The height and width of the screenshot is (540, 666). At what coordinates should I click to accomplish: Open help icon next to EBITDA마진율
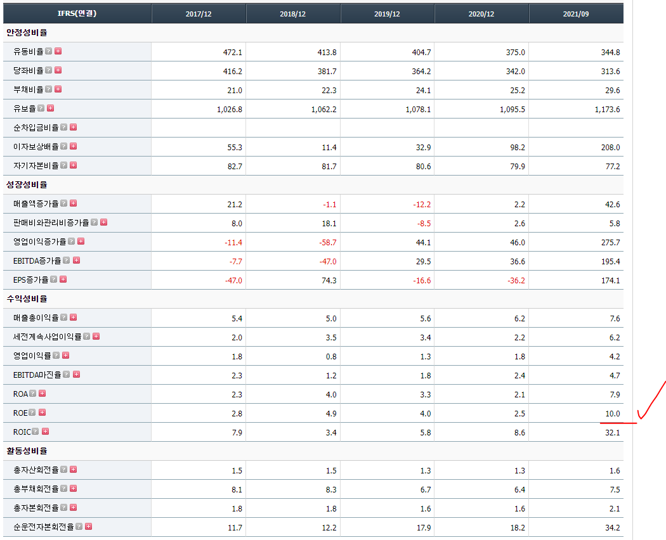click(66, 375)
